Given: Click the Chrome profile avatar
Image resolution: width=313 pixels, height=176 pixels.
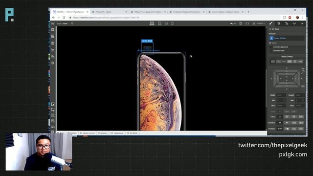Looking at the screenshot, I should point(297,18).
